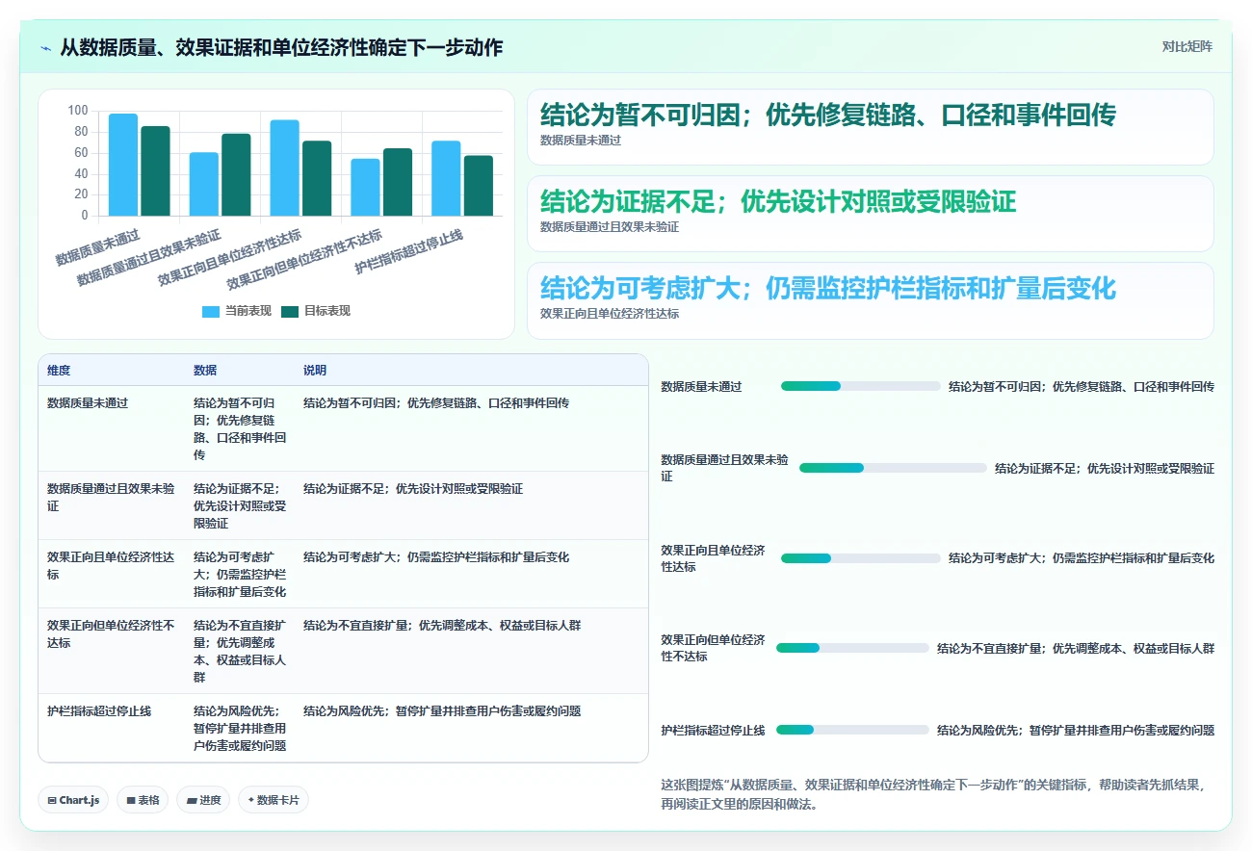
Task: Select the 表格 tag chip
Action: tap(143, 800)
